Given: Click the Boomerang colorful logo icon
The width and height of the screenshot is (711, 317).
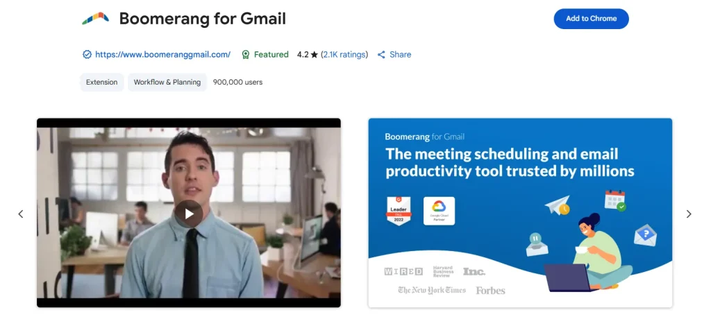Looking at the screenshot, I should point(95,19).
